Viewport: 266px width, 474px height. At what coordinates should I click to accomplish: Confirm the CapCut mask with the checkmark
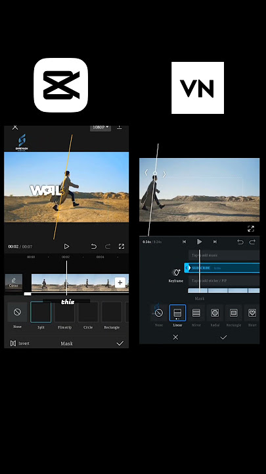120,343
